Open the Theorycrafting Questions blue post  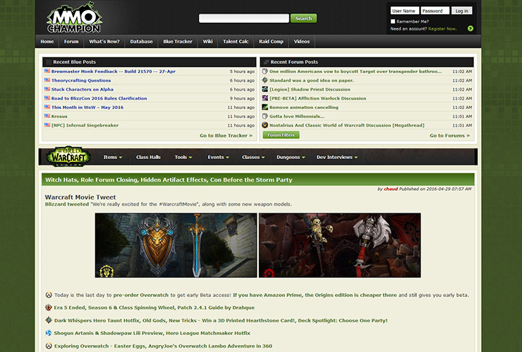pyautogui.click(x=81, y=80)
